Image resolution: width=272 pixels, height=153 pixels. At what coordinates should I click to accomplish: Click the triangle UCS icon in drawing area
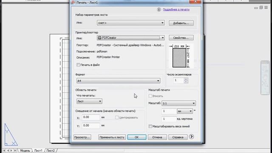11,135
